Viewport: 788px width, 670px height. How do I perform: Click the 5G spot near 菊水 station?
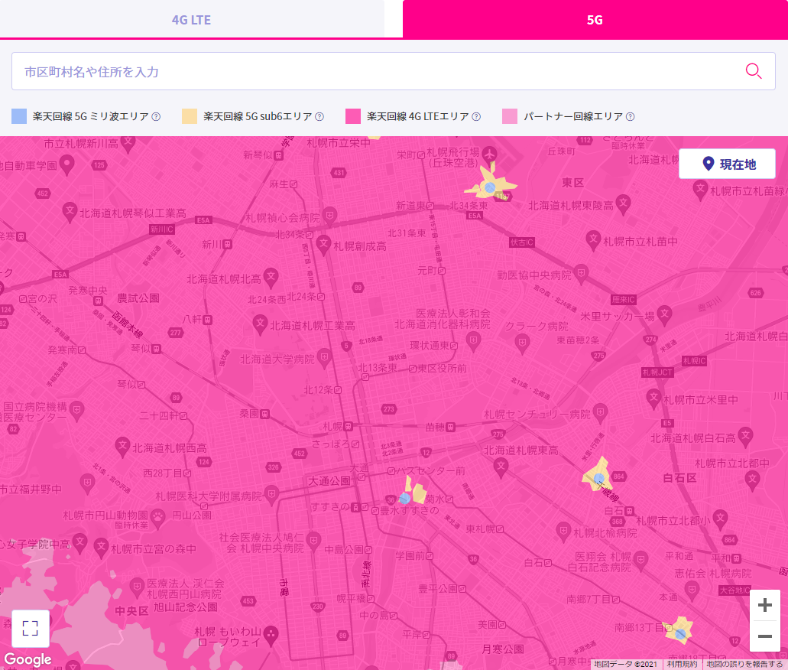pos(404,499)
